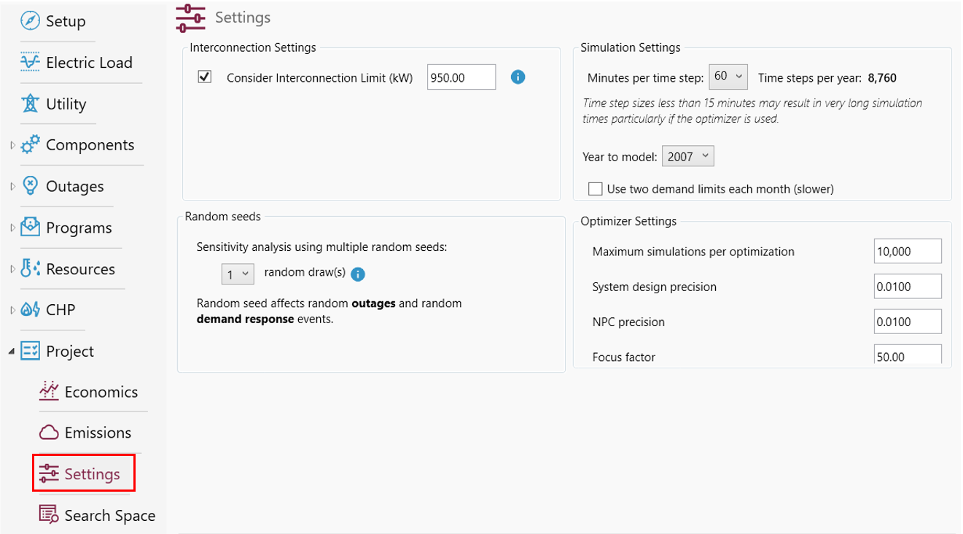Enable Use two demand limits each month
Screen dimensions: 963x534
pyautogui.click(x=596, y=189)
